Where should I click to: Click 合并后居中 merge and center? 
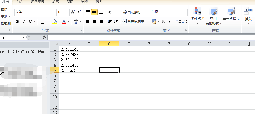tap(133, 21)
